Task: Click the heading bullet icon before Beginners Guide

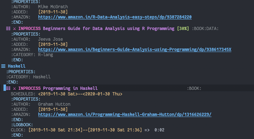Action: (8, 28)
